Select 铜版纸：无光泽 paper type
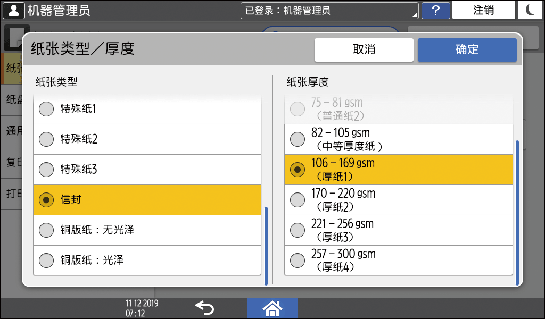This screenshot has width=545, height=319. [x=147, y=230]
